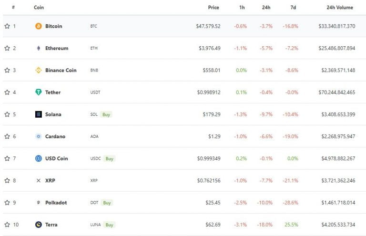Click the Cardano logo icon
The width and height of the screenshot is (366, 236).
point(39,136)
